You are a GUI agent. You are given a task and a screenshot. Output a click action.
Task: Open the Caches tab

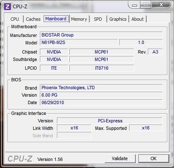(33, 19)
